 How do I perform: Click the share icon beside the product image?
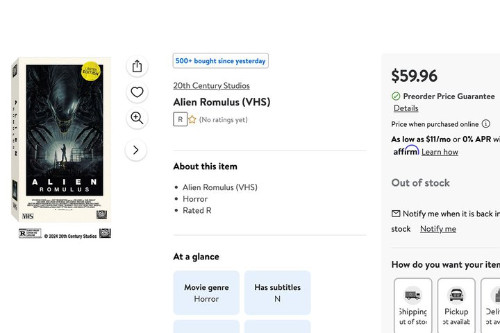(x=137, y=66)
